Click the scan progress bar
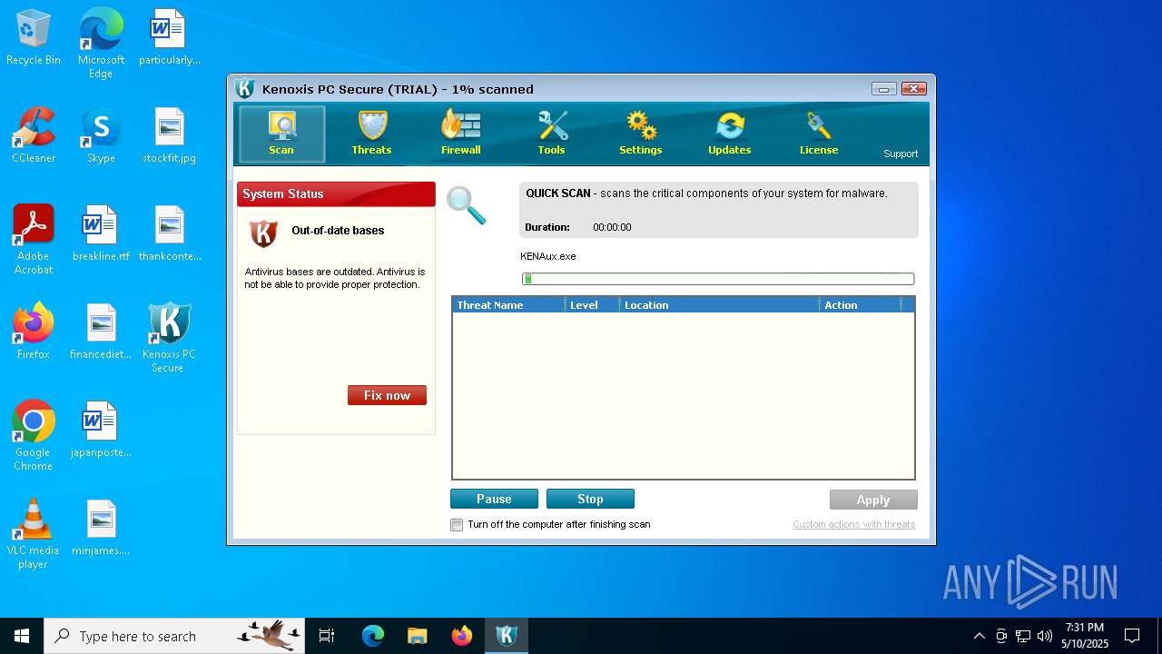1162x654 pixels. [x=718, y=279]
